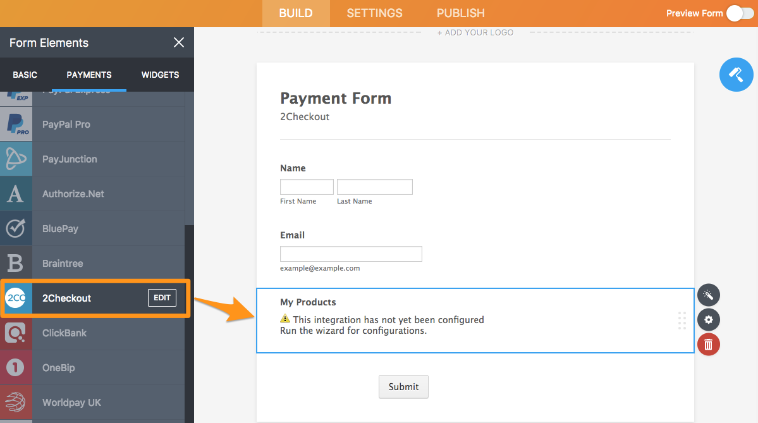Open the PUBLISH tab
Image resolution: width=758 pixels, height=423 pixels.
point(461,13)
